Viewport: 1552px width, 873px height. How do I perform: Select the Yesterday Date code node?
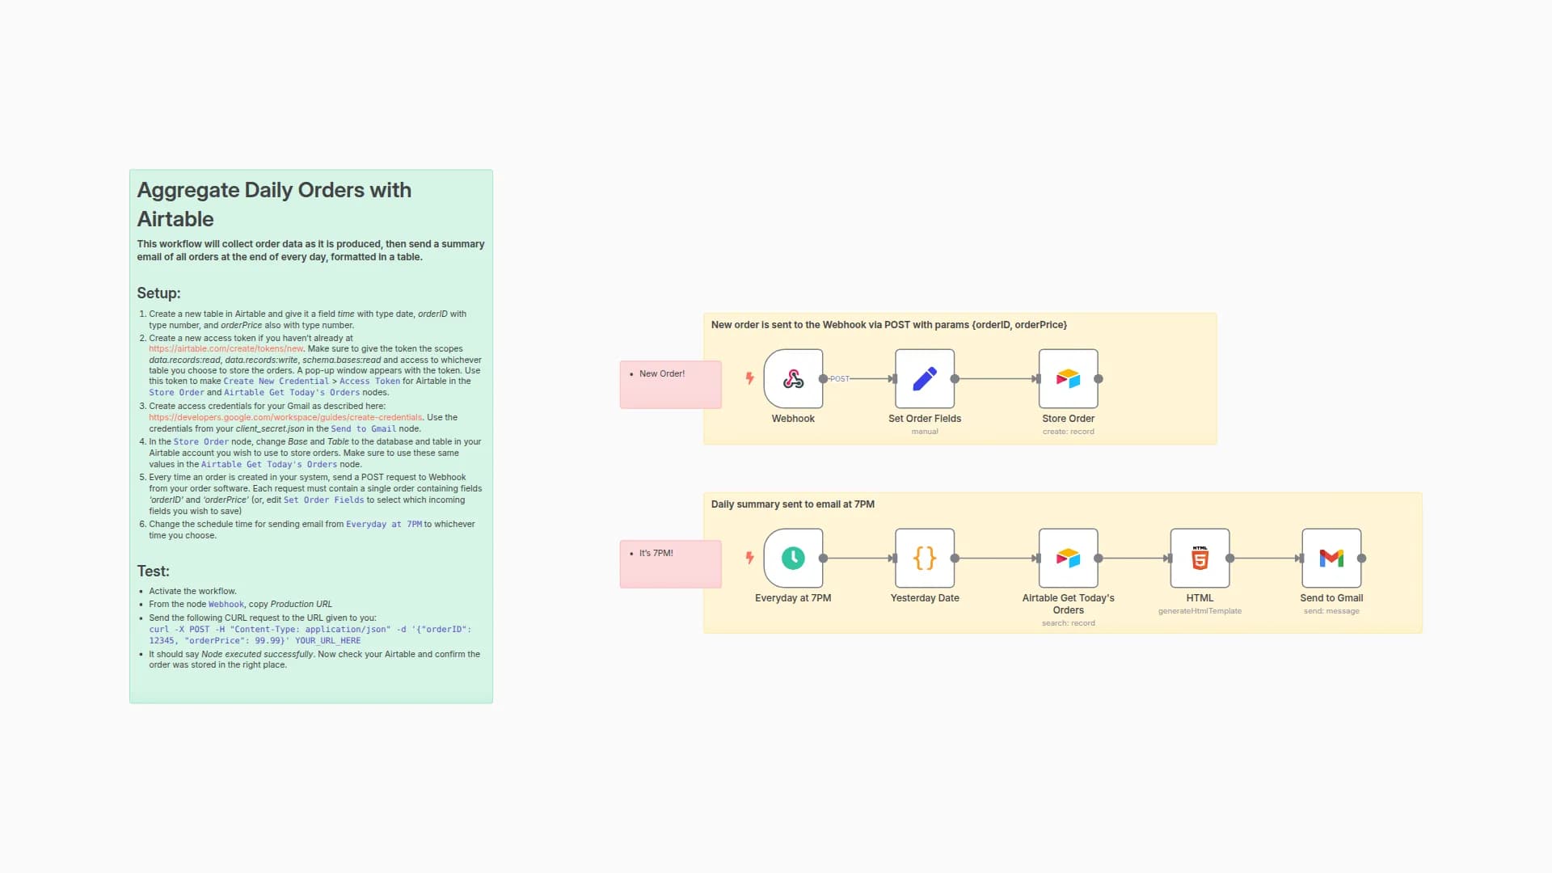(925, 558)
